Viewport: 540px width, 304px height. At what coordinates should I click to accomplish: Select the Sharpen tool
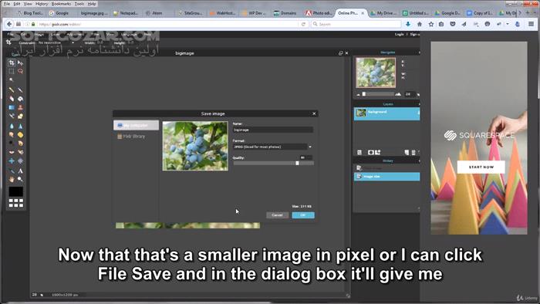20,126
